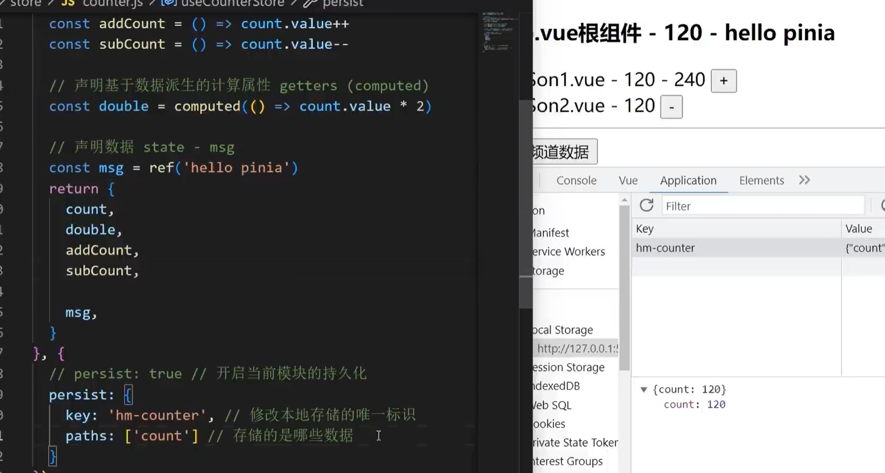This screenshot has height=473, width=885.
Task: Switch to the Console tab
Action: [576, 180]
